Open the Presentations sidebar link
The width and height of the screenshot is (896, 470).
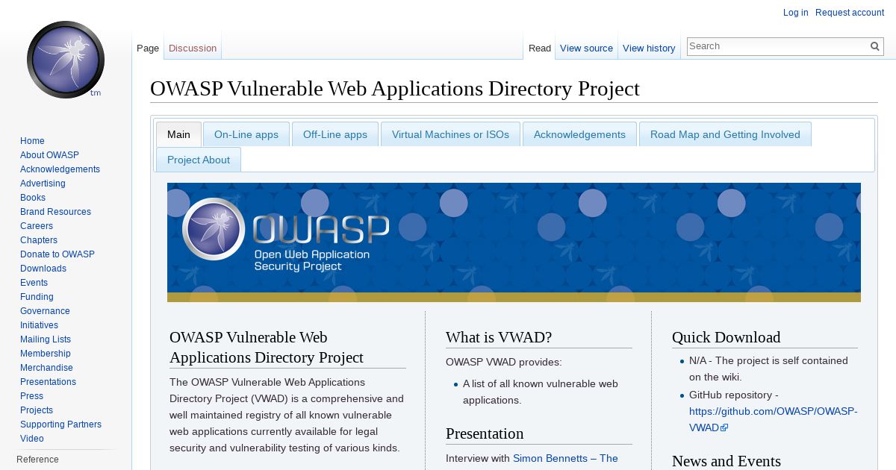tap(48, 382)
